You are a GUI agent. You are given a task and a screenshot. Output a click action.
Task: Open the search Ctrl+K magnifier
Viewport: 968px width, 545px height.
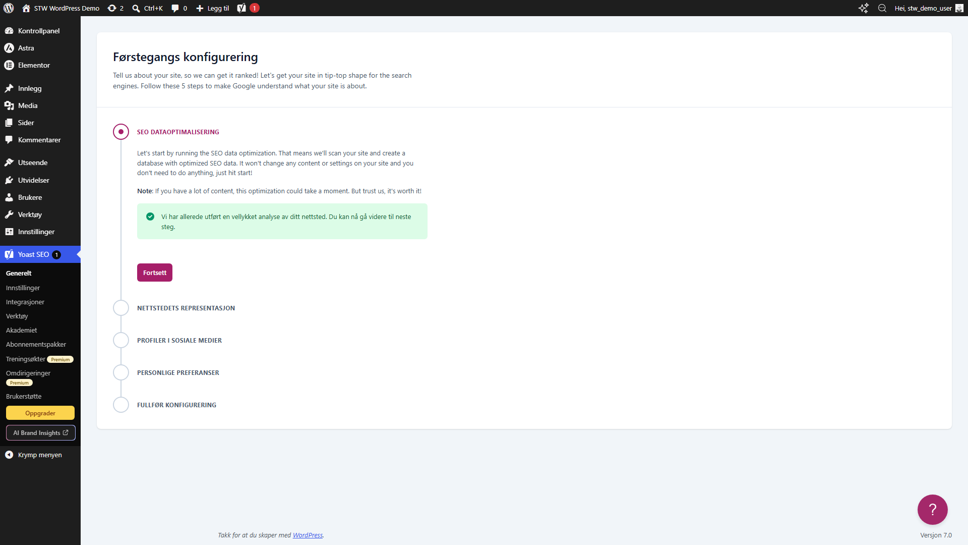click(136, 9)
